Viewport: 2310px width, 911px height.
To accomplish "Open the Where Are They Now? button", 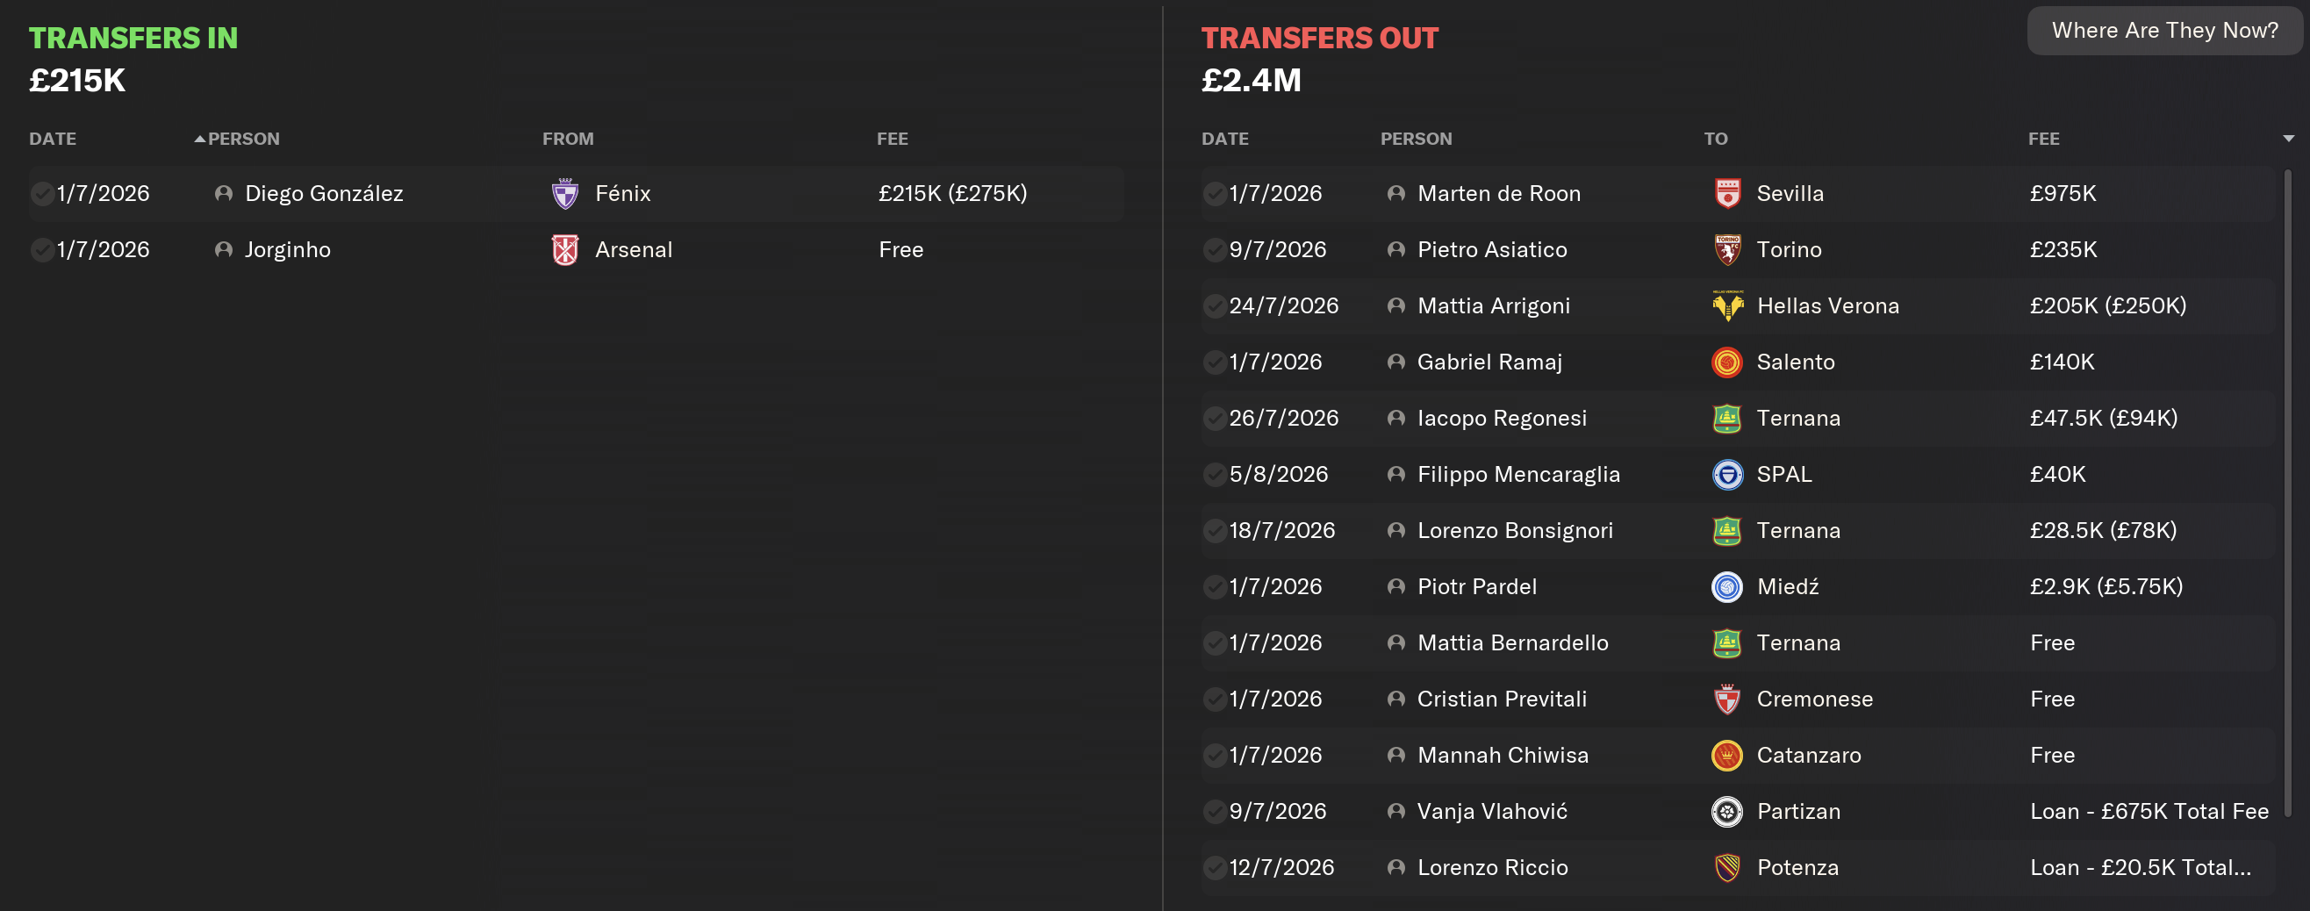I will [2163, 31].
